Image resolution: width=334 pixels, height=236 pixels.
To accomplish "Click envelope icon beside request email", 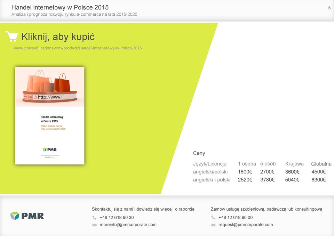I will coord(213,225).
